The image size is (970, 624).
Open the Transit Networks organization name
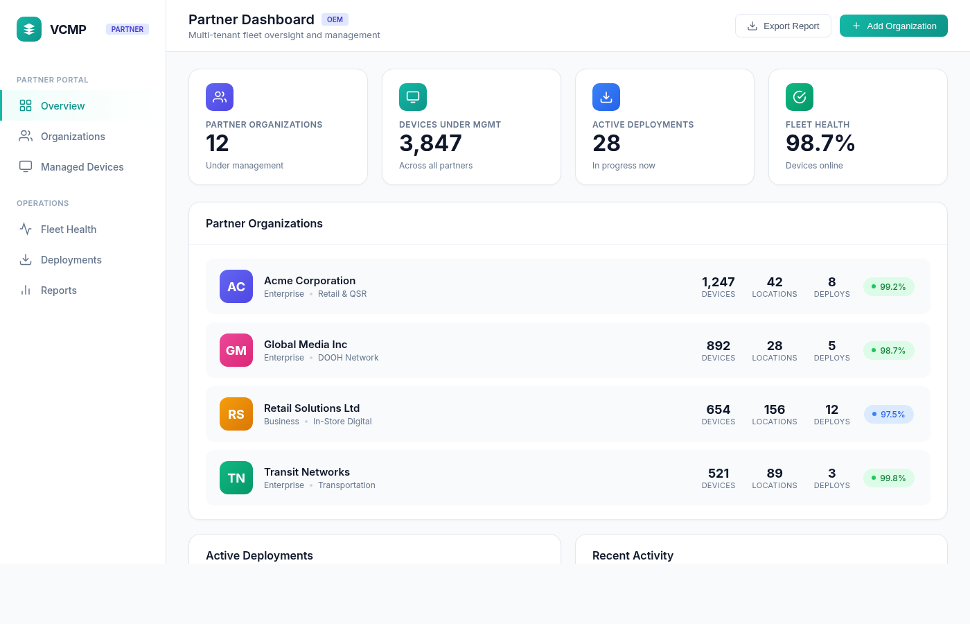[307, 472]
